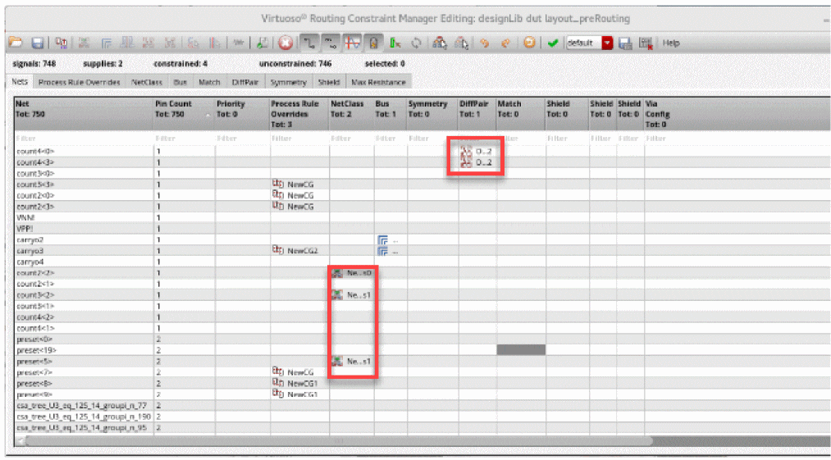831x460 pixels.
Task: Click the green pin cursor icon
Action: click(395, 43)
